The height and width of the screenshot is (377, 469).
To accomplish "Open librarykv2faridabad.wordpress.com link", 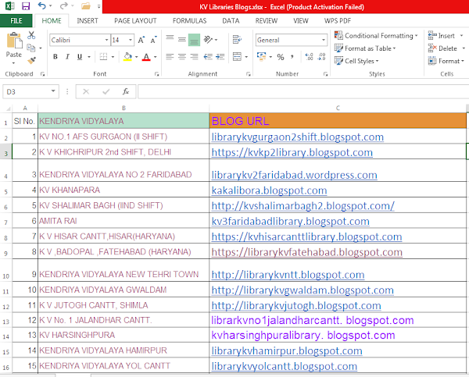I will click(x=294, y=175).
